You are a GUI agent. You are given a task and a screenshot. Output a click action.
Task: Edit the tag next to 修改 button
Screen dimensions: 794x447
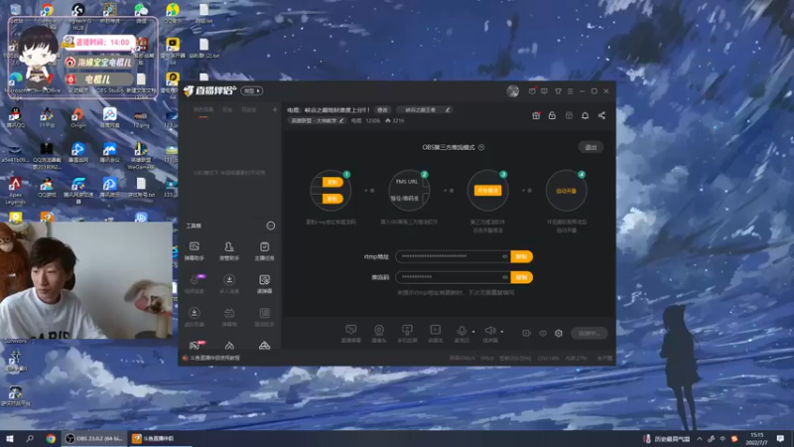tap(425, 110)
